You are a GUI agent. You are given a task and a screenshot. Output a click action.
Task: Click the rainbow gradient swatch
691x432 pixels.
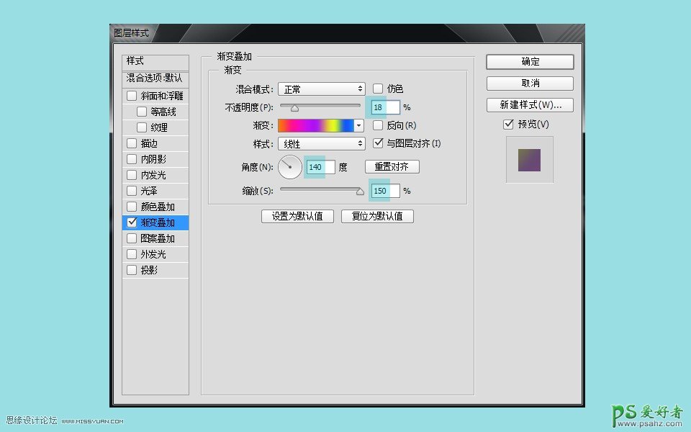(x=316, y=125)
